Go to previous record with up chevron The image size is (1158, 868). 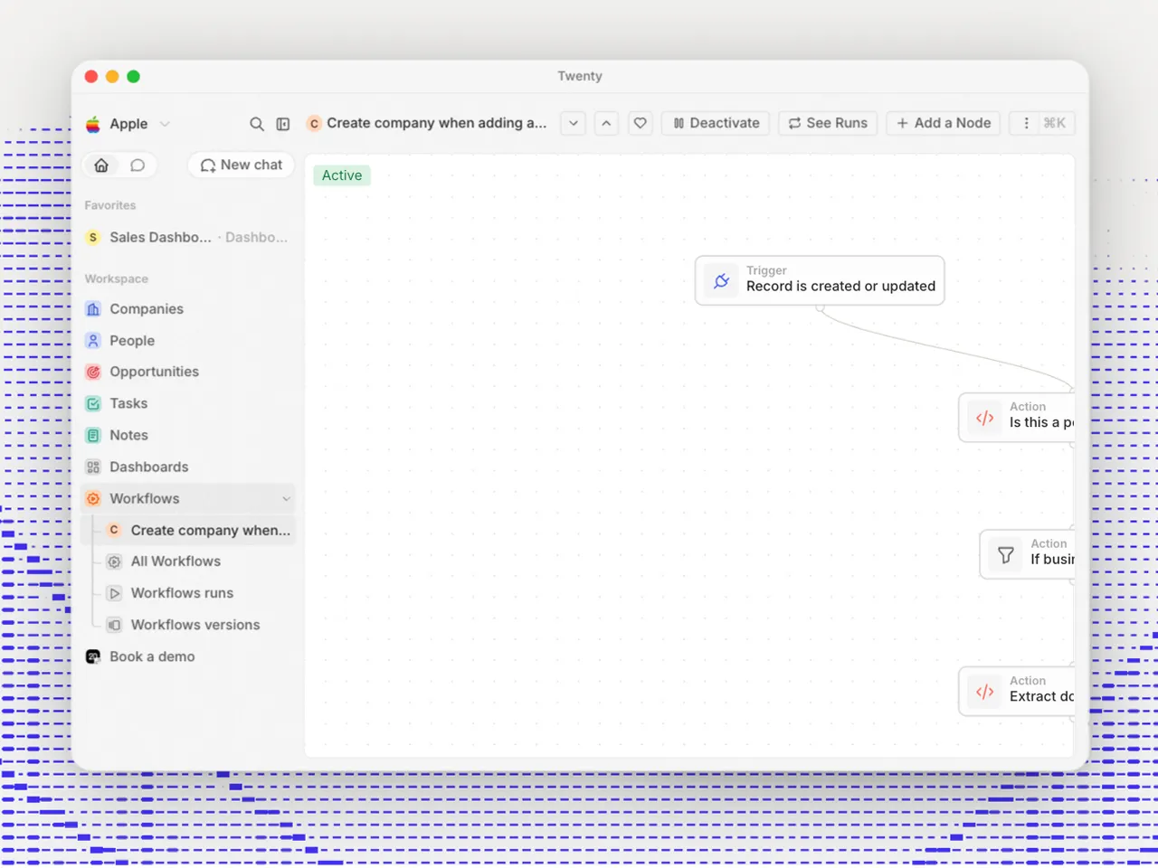coord(606,123)
